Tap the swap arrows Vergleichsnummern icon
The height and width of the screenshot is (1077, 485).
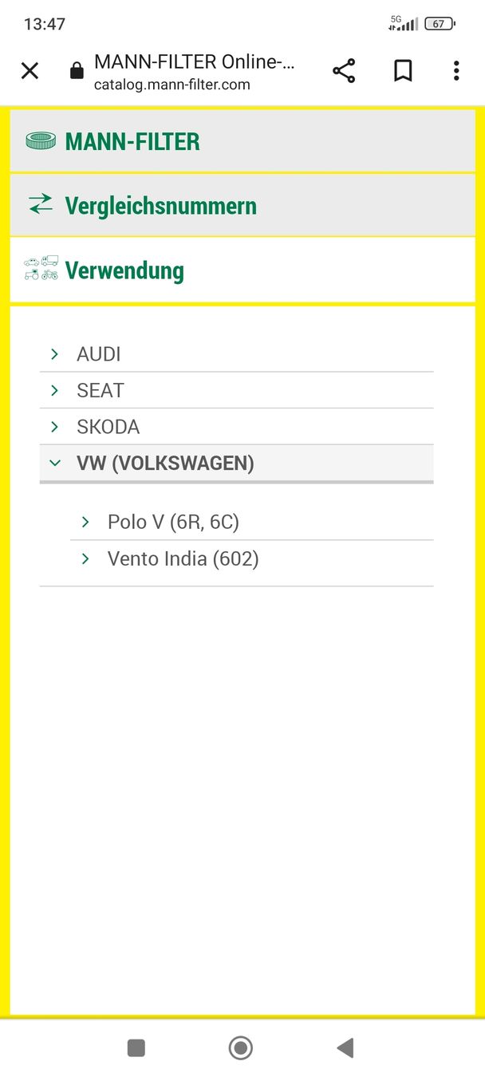41,204
